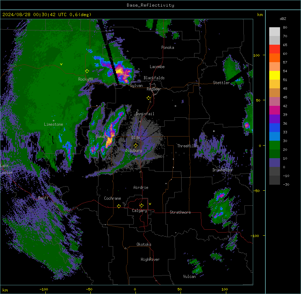Click the HighRiver label

point(150,259)
